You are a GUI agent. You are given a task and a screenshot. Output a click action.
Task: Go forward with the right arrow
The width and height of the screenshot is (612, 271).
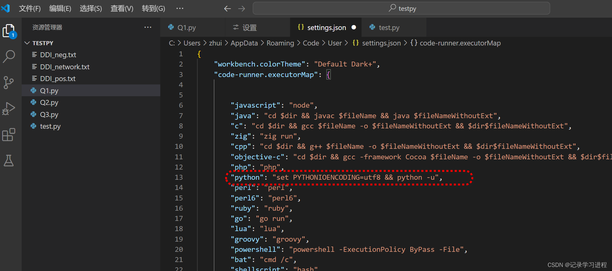coord(242,9)
